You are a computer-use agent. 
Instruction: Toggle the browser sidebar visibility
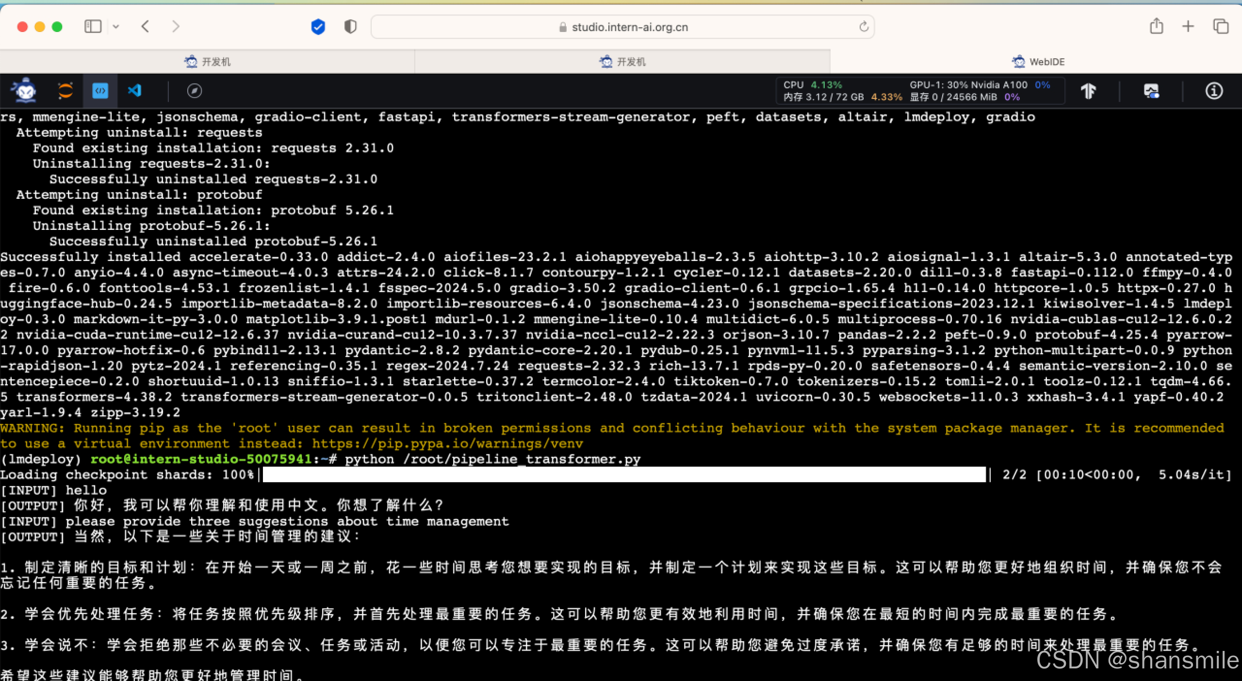[94, 27]
